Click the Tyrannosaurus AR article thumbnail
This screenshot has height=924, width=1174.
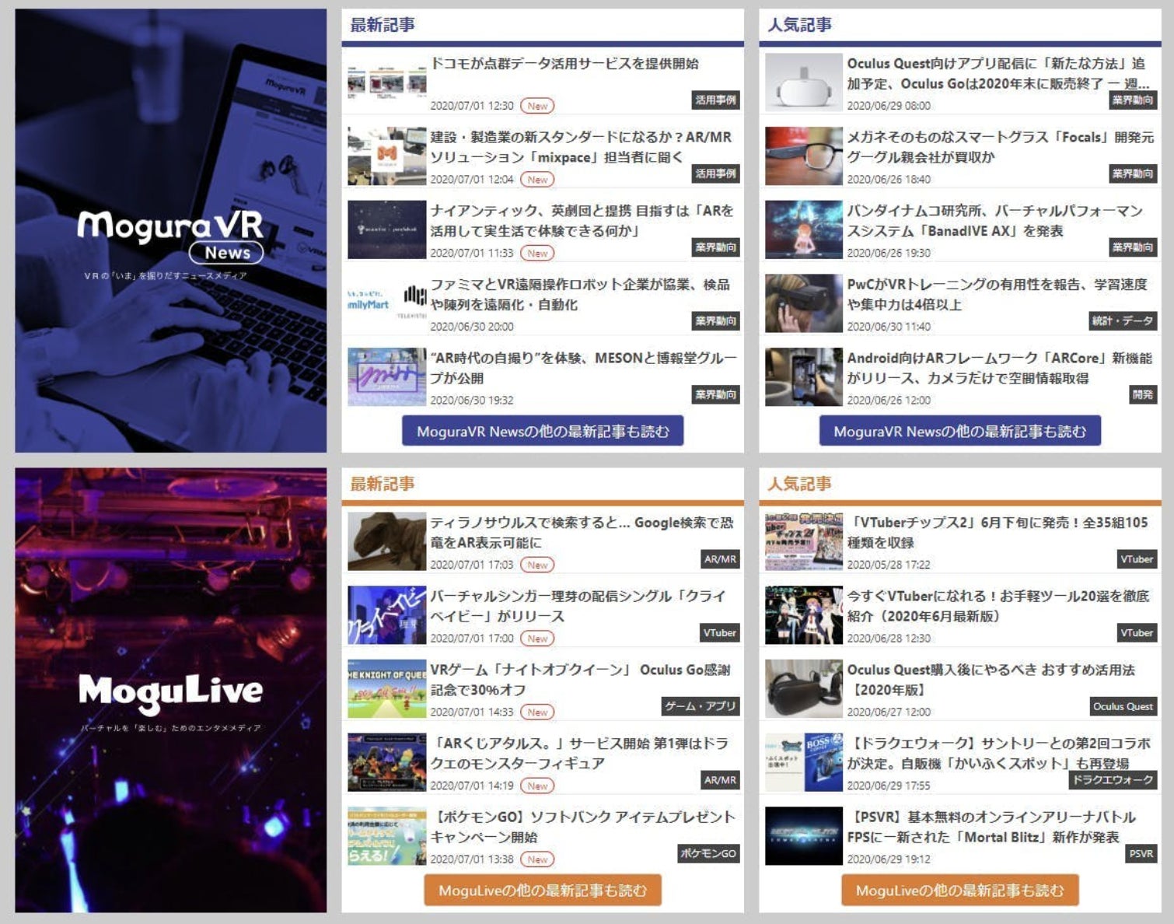(x=386, y=541)
